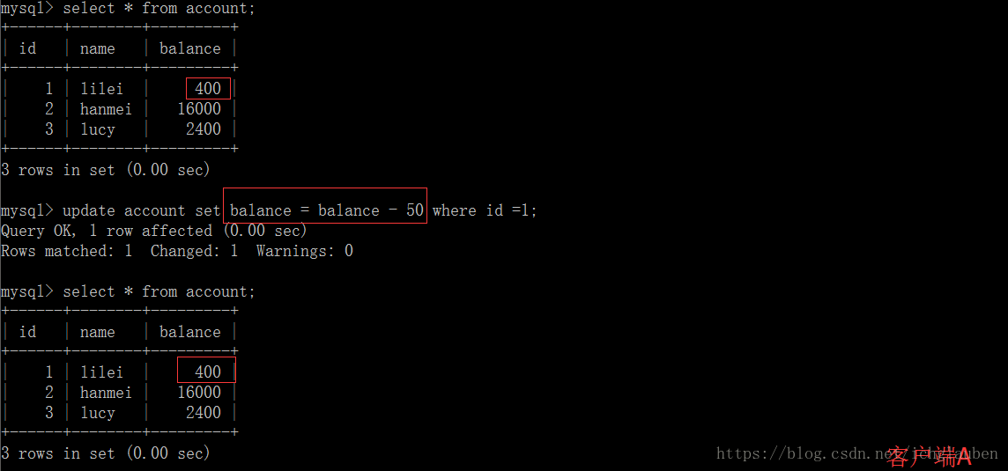The width and height of the screenshot is (1008, 471).
Task: Click 'Warnings: 0' text
Action: (305, 251)
